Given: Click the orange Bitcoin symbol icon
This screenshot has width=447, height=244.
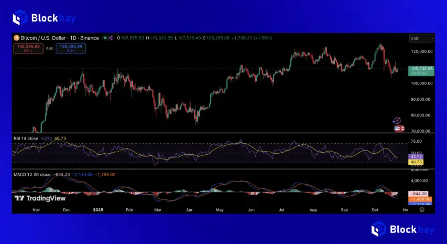Looking at the screenshot, I should click(x=16, y=38).
